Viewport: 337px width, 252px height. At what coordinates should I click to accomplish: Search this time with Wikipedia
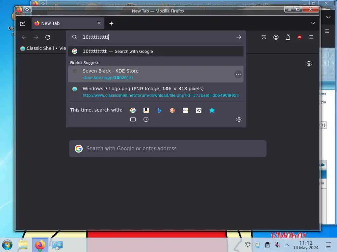click(199, 110)
